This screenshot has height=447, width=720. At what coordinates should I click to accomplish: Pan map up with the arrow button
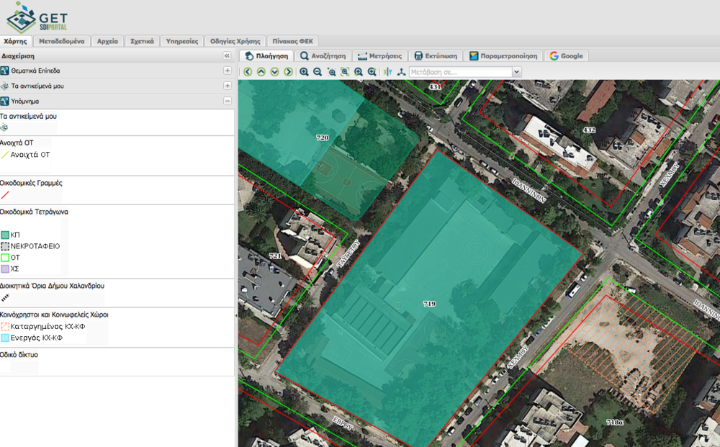click(261, 72)
